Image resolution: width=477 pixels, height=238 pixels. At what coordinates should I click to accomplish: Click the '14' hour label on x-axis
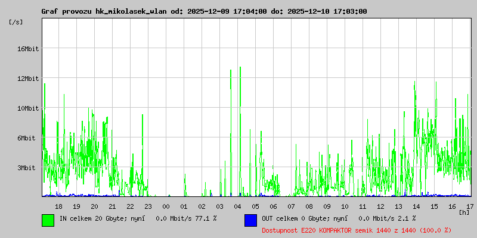click(x=416, y=206)
